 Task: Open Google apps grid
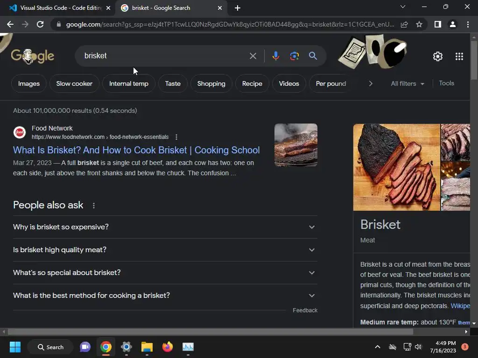pyautogui.click(x=459, y=56)
